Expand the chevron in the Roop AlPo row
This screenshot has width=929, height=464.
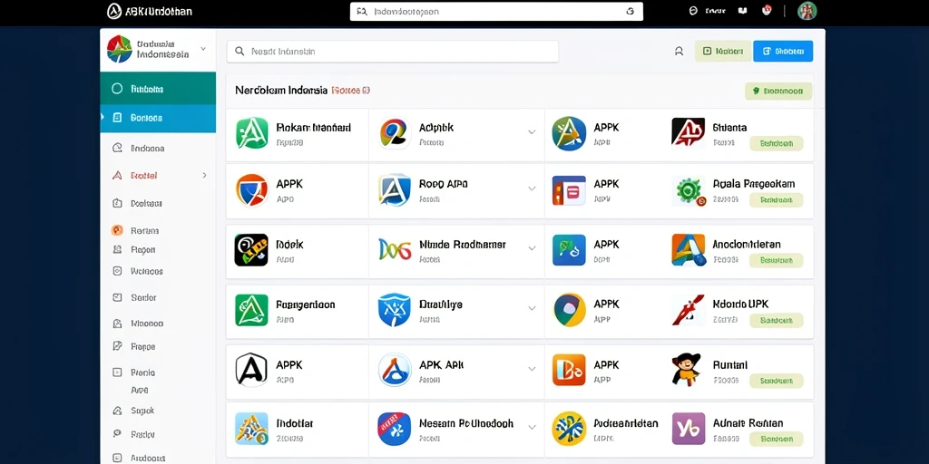532,188
